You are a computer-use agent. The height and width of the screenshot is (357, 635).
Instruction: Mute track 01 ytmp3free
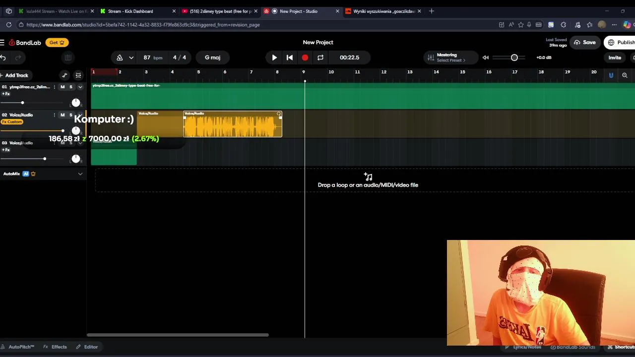coord(63,87)
